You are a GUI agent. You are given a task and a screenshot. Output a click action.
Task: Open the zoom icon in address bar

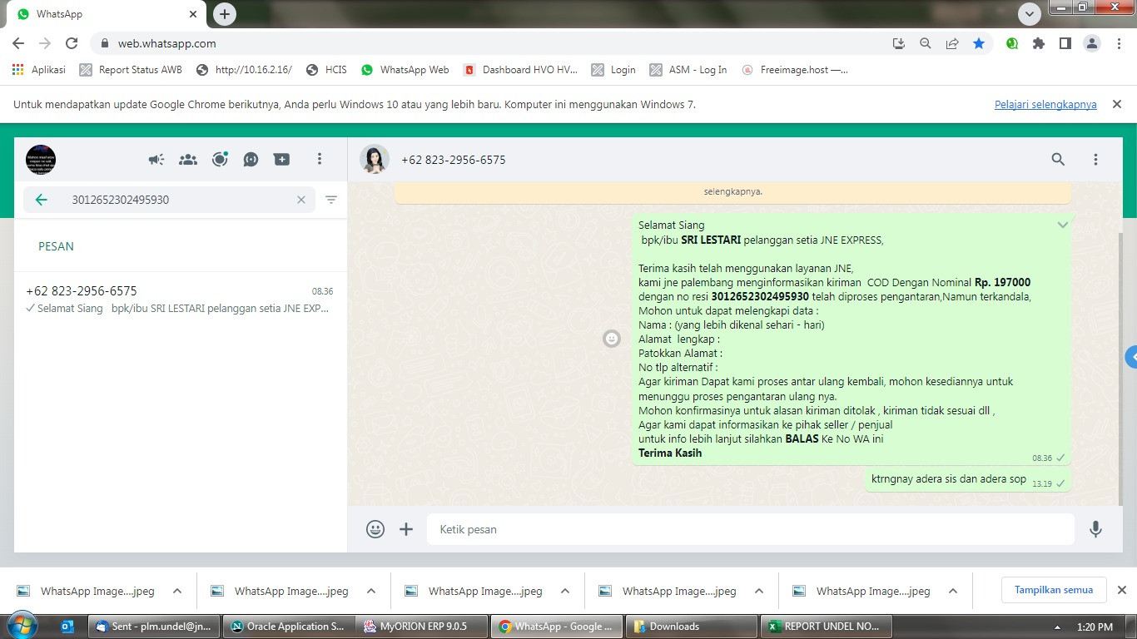pyautogui.click(x=925, y=43)
